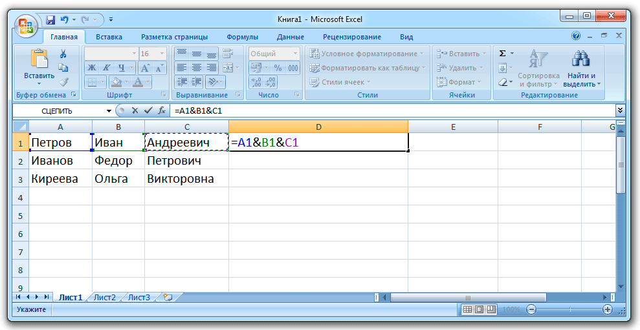Switch to the 'Разметка страницы' tab
The width and height of the screenshot is (640, 330).
point(174,37)
